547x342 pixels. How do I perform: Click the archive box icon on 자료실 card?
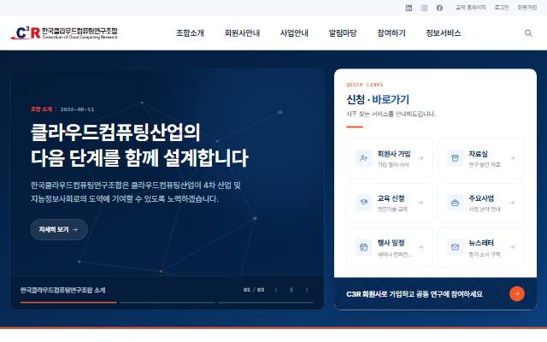pyautogui.click(x=455, y=158)
